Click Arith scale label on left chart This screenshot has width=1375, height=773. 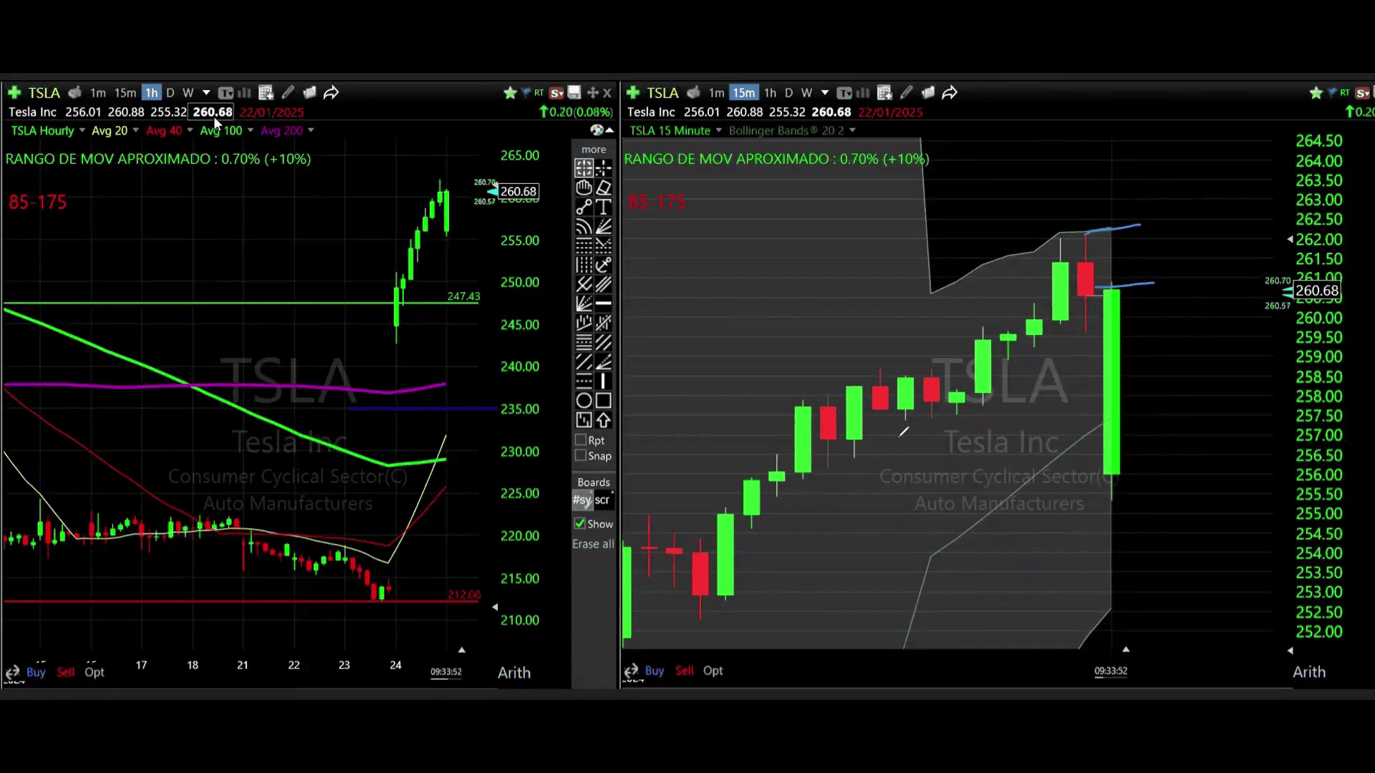pos(514,673)
